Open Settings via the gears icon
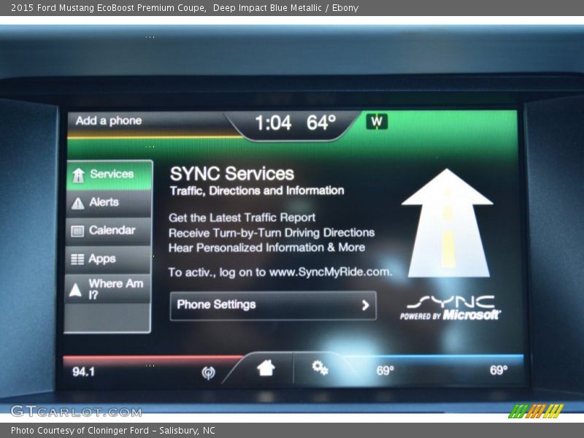Viewport: 584px width, 438px height. [x=320, y=368]
